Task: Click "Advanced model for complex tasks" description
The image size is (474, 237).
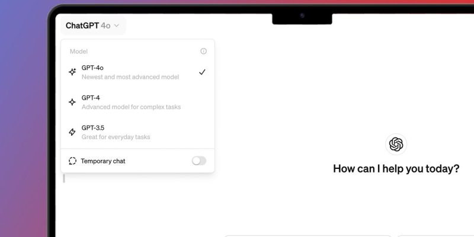Action: point(131,107)
